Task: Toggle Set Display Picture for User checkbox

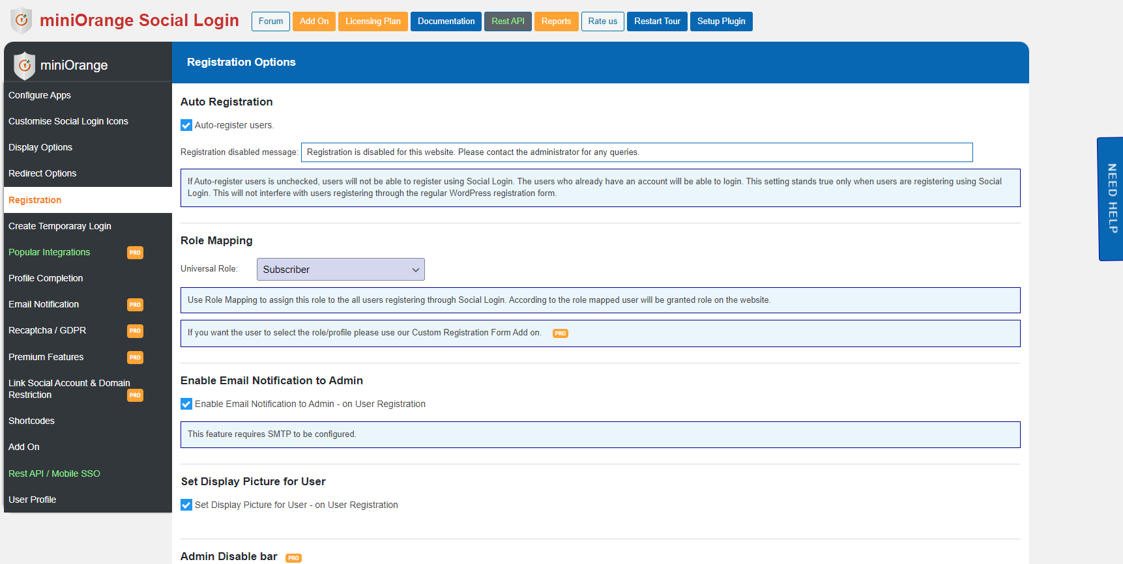Action: 186,505
